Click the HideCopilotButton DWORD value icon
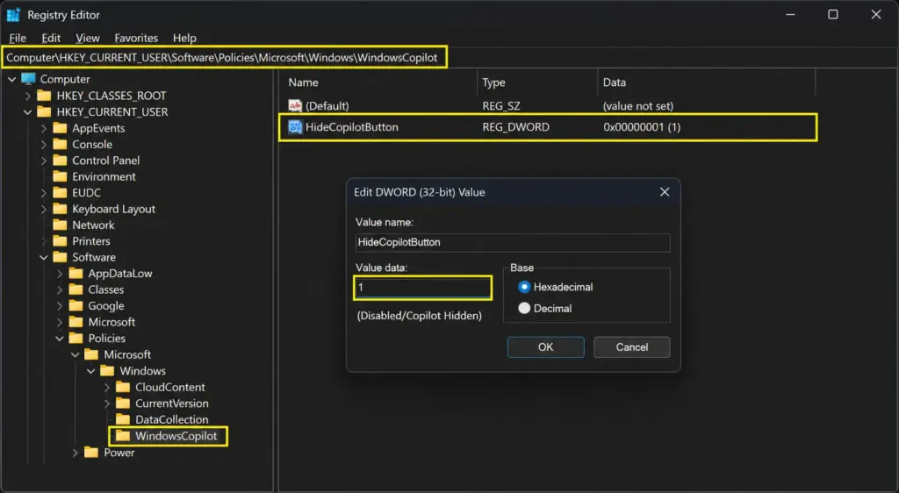Viewport: 899px width, 493px height. 295,126
